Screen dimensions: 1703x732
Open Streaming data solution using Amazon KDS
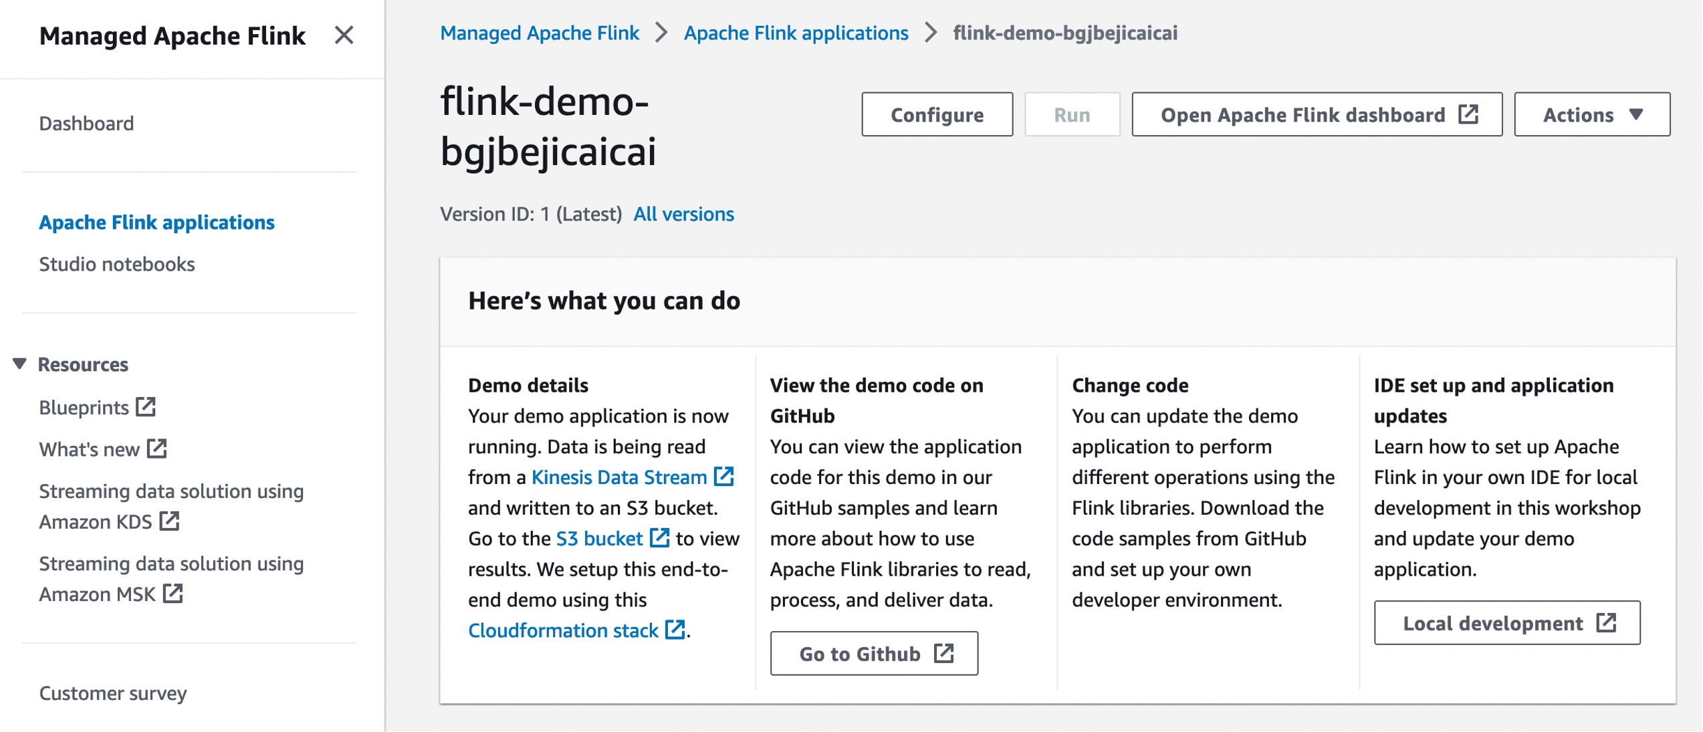(x=171, y=506)
